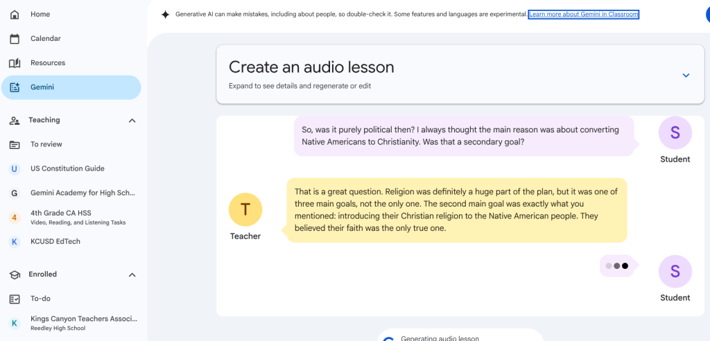Viewport: 710px width, 341px height.
Task: Select the Gemini sparkle icon in sidebar
Action: (15, 87)
